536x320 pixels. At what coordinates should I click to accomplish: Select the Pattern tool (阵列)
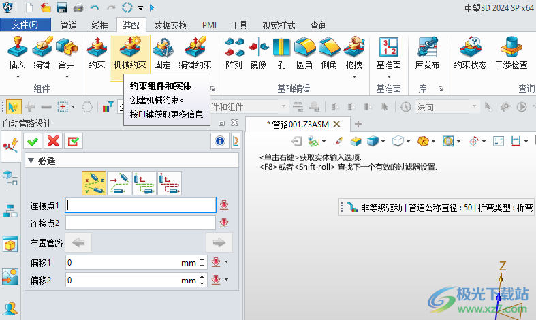234,53
